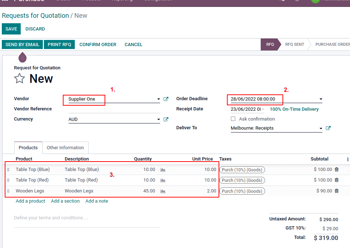Select Table Top (Blue) product cell
This screenshot has width=350, height=248.
(33, 170)
